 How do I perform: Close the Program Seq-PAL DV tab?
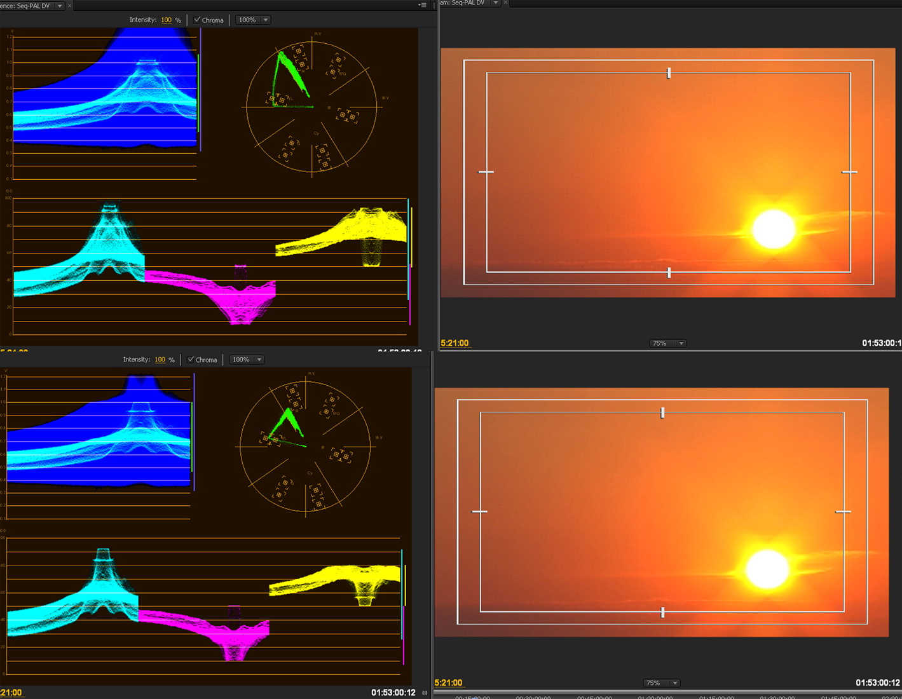pos(505,3)
